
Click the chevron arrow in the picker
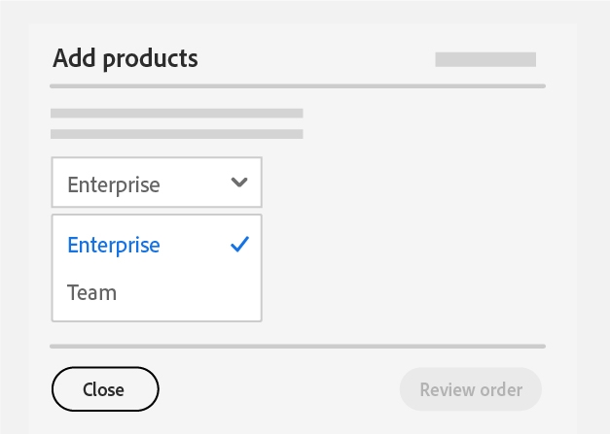click(x=239, y=183)
